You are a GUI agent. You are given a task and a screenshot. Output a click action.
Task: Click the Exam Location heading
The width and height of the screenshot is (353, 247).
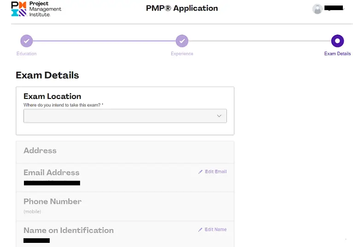[x=52, y=96]
